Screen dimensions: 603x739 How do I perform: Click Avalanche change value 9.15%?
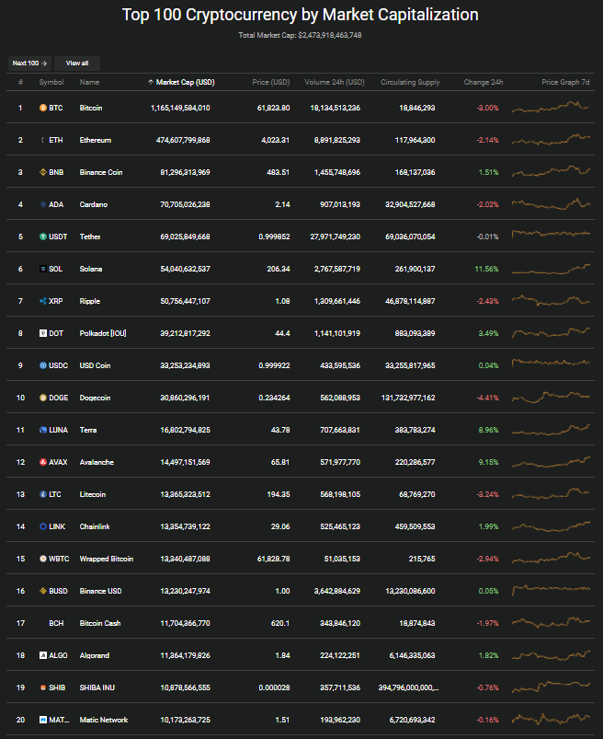click(488, 462)
